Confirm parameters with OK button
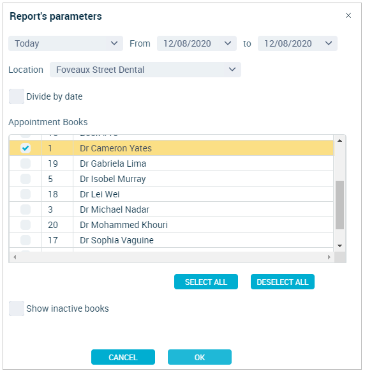365x373 pixels. [200, 357]
